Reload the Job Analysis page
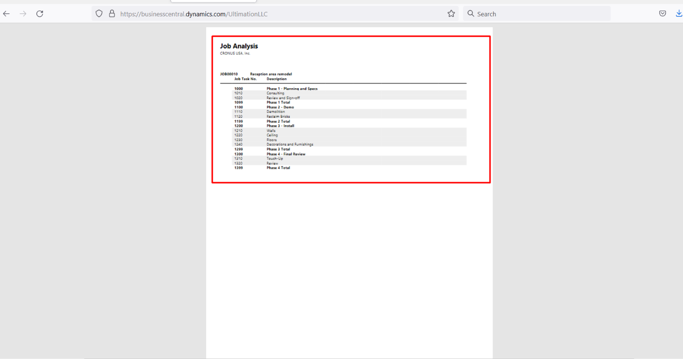The image size is (683, 359). 40,13
